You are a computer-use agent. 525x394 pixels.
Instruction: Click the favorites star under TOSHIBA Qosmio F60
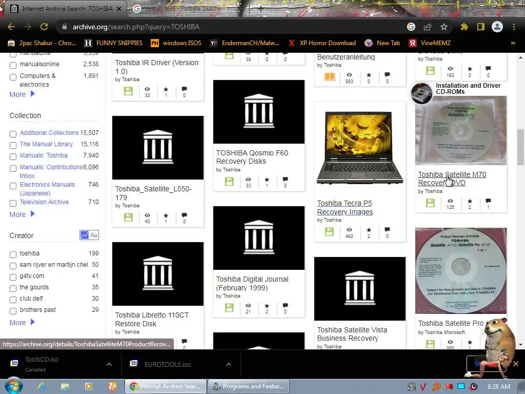point(267,180)
